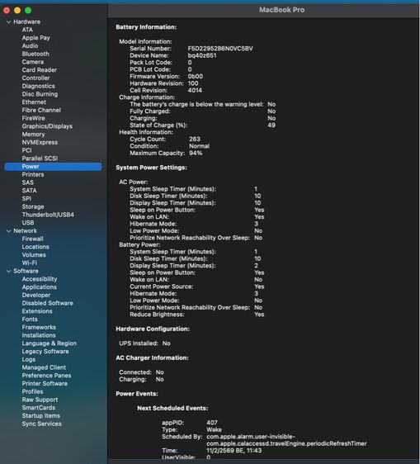
Task: Open Storage information
Action: point(33,207)
